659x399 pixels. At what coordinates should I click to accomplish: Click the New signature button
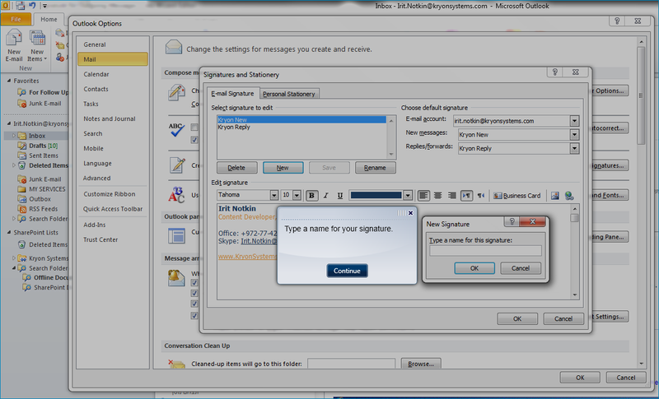click(x=283, y=168)
